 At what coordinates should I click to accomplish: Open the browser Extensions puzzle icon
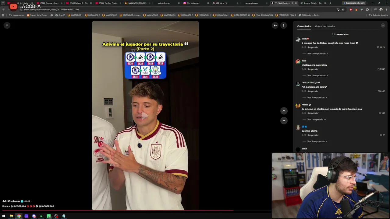tap(367, 9)
